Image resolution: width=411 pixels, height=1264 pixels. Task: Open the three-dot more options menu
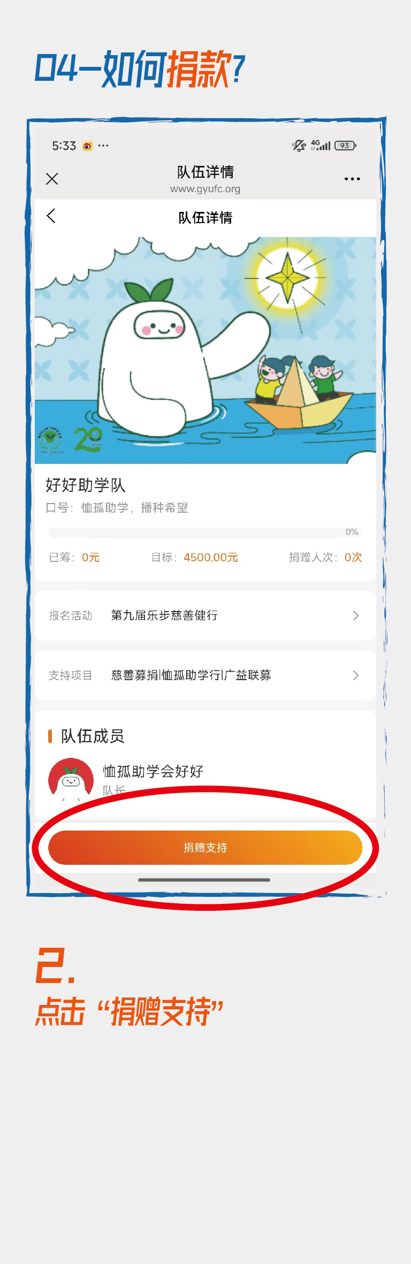point(352,179)
